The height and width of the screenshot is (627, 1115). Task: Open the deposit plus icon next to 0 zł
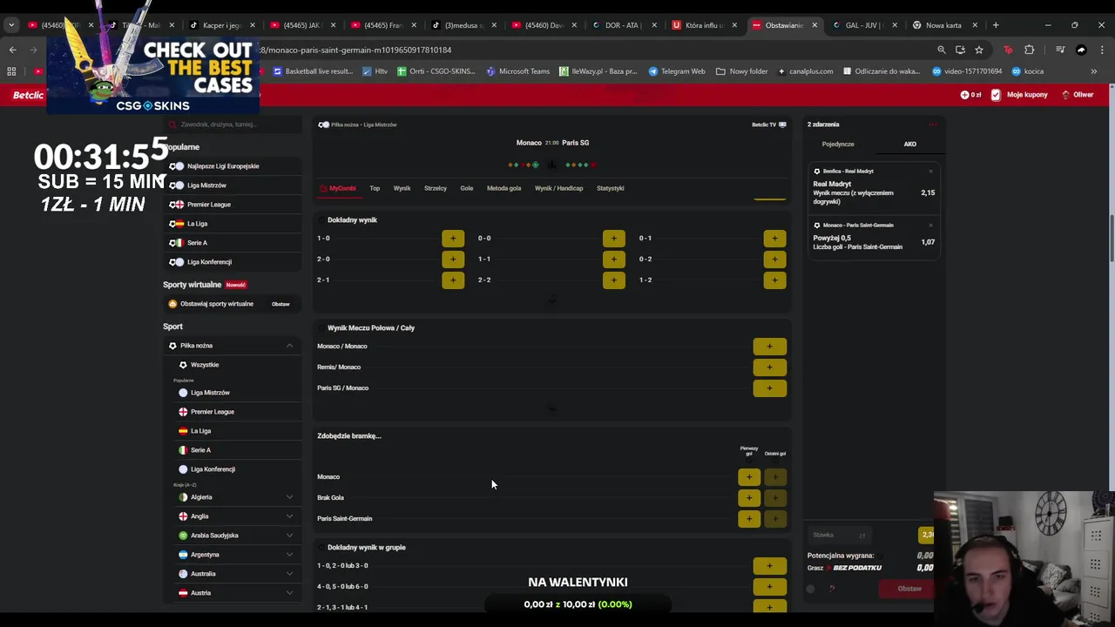coord(964,94)
